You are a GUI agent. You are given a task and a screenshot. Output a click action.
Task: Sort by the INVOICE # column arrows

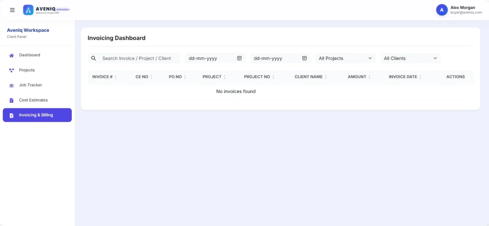(x=116, y=77)
